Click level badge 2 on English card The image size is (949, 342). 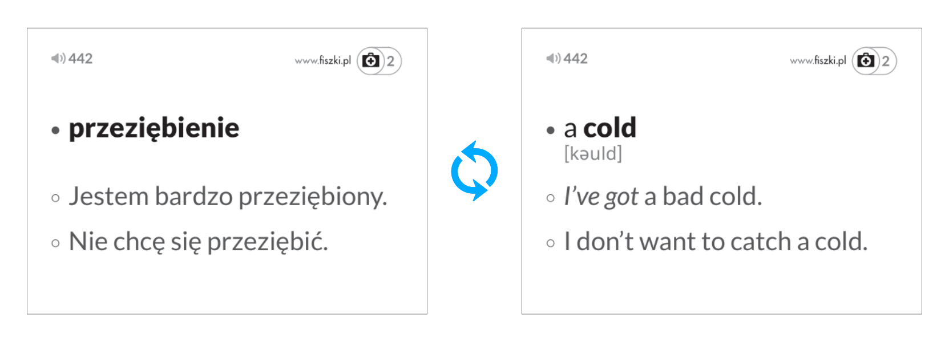click(886, 61)
